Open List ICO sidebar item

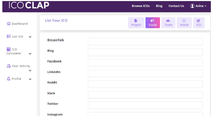(17, 36)
